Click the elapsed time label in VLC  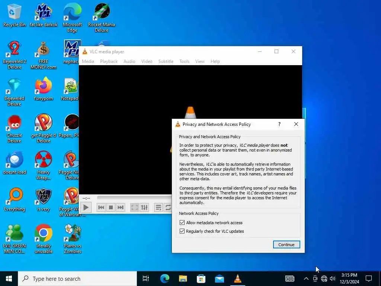pos(86,198)
